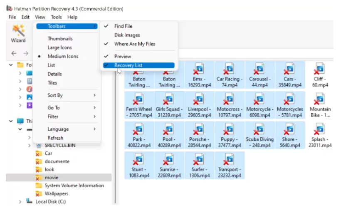Select Motorcycle - 6098.mp4 file

[259, 105]
